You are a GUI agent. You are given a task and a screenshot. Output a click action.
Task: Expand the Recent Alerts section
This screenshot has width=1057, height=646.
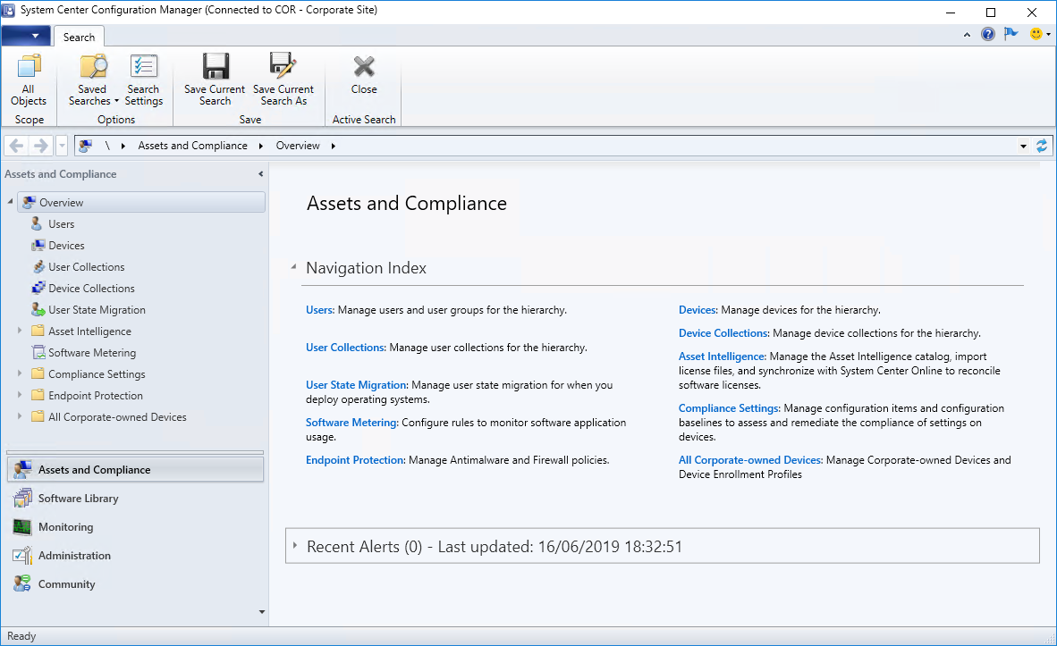point(294,545)
